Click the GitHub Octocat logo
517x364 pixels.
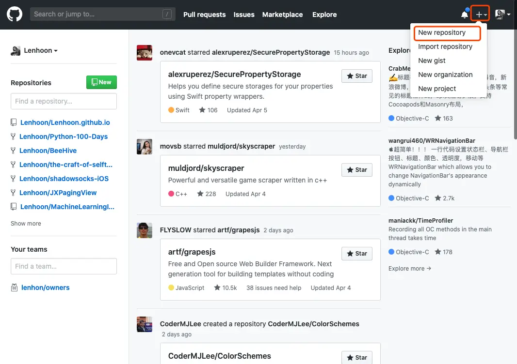coord(15,14)
